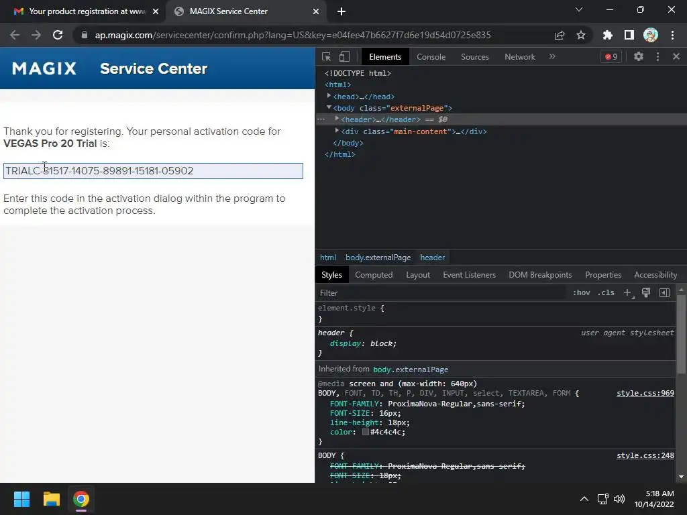687x515 pixels.
Task: Click the #4c4c4c color swatch
Action: [366, 433]
